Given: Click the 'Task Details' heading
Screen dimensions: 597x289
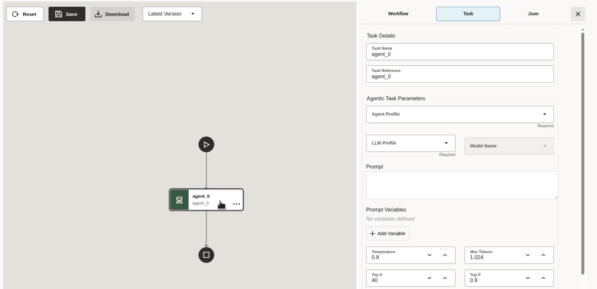Looking at the screenshot, I should tap(381, 36).
